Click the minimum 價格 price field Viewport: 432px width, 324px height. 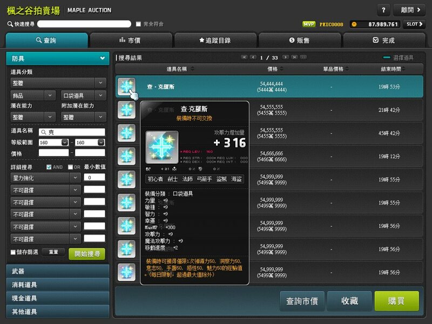tap(53, 153)
